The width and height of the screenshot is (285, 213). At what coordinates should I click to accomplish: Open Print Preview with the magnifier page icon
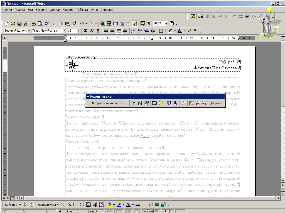[40, 24]
